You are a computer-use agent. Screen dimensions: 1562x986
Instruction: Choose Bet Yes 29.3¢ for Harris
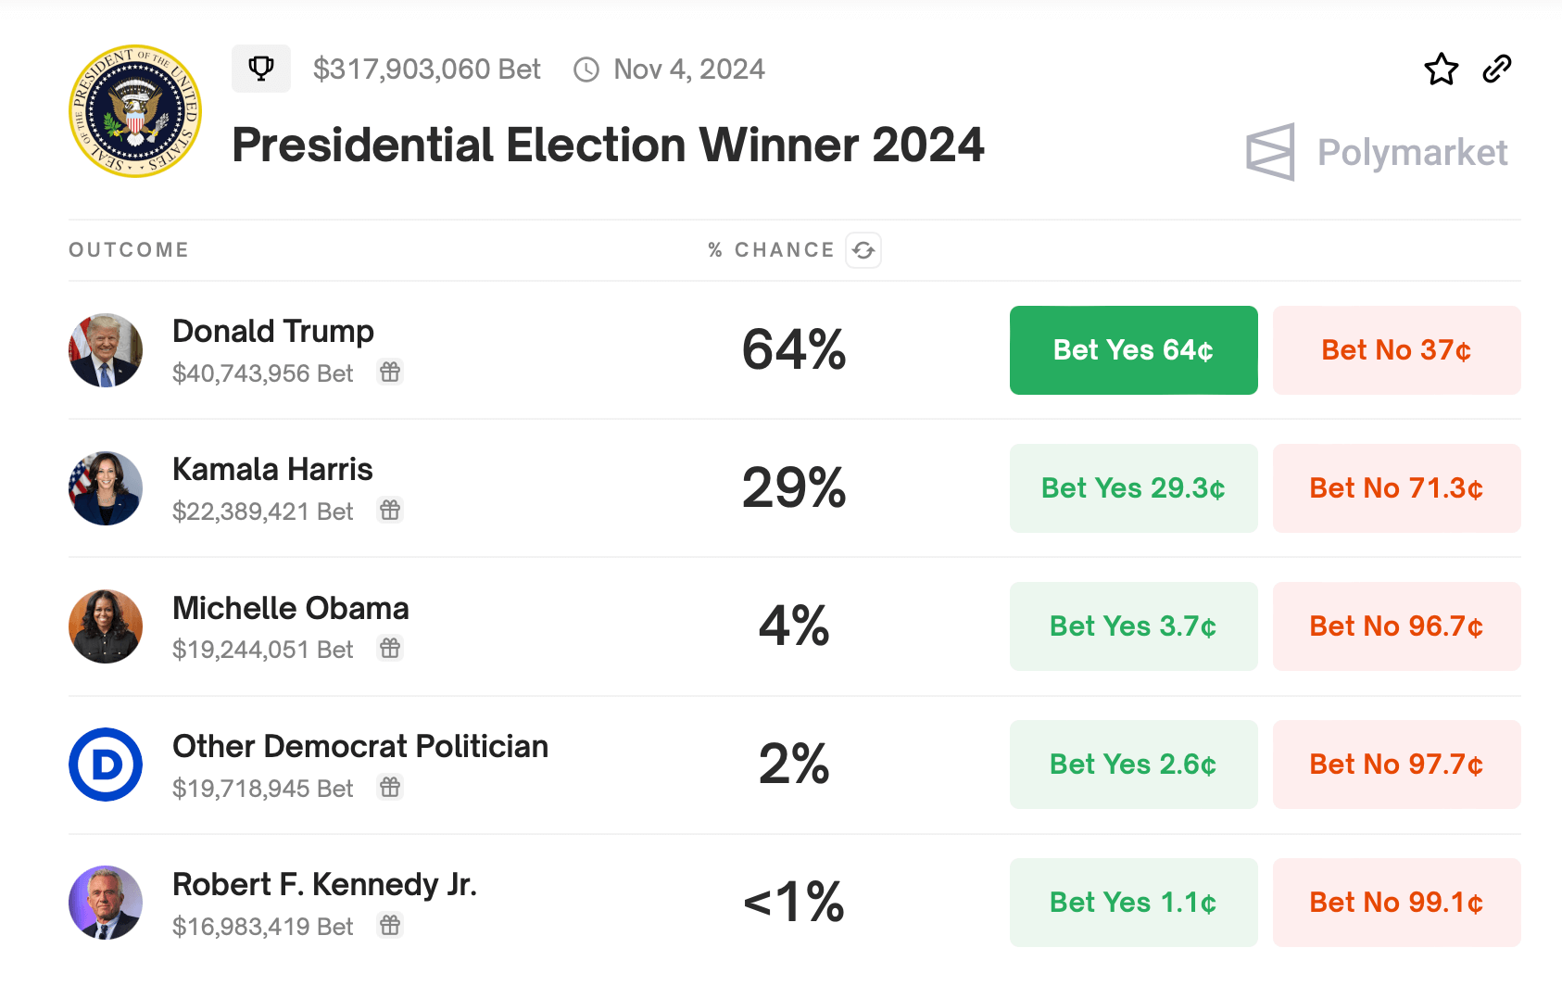1133,488
